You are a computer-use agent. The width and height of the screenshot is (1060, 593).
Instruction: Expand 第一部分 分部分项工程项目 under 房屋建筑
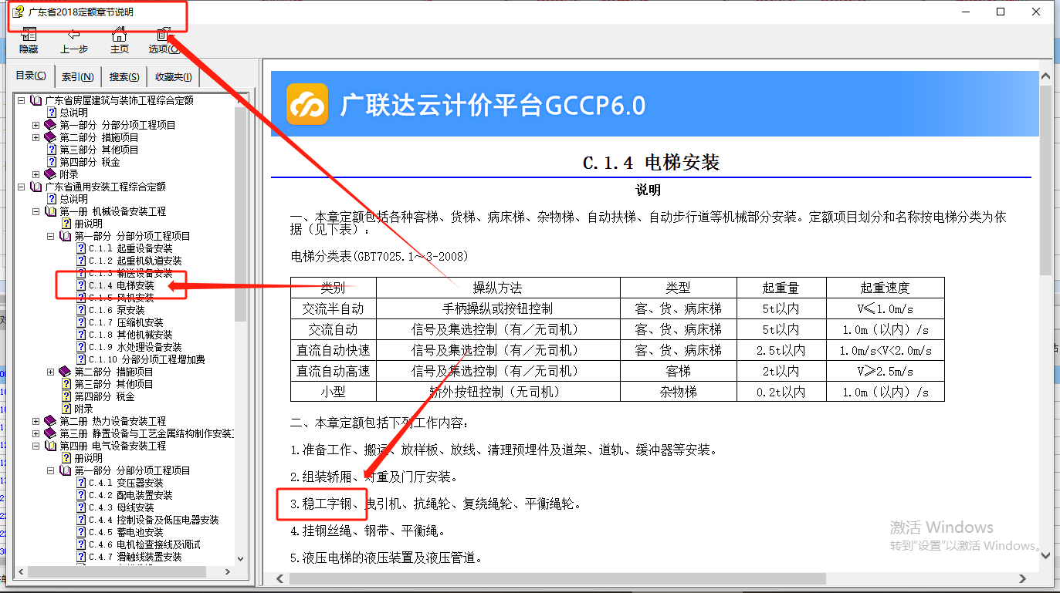(36, 125)
